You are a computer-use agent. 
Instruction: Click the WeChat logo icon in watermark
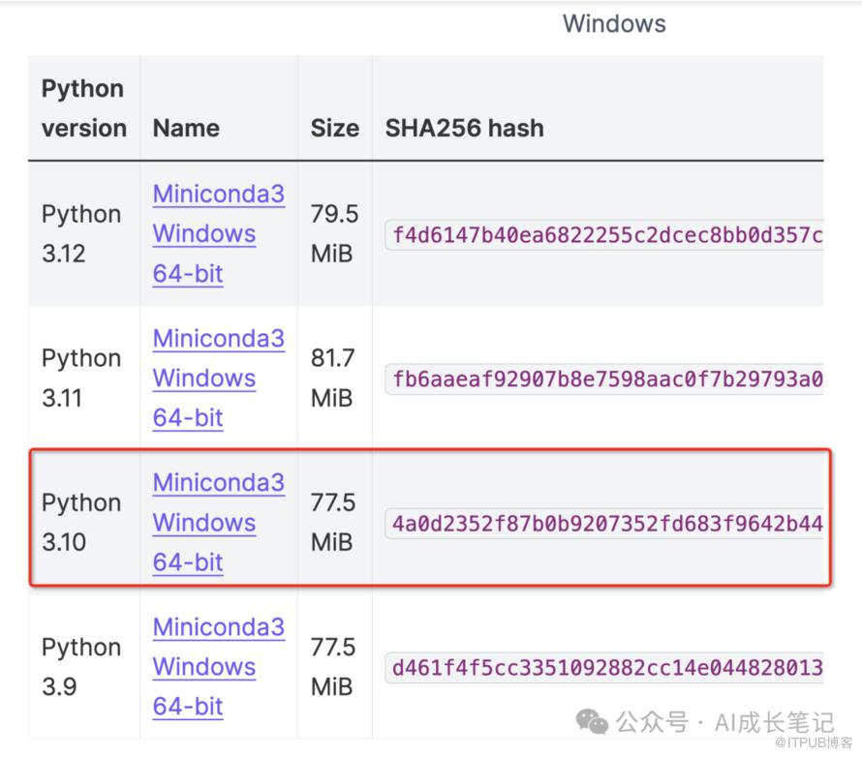tap(592, 721)
